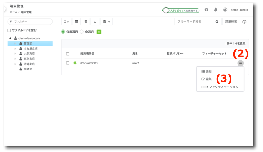This screenshot has height=152, width=263.
Task: Open the device dropdown in the toolbar
Action: tap(66, 22)
